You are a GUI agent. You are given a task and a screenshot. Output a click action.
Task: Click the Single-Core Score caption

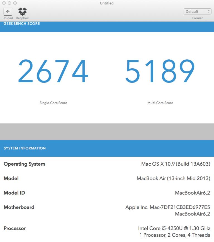53,103
